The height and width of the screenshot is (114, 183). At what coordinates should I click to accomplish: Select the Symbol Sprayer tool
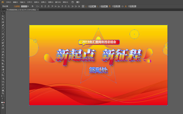[x=3, y=78]
